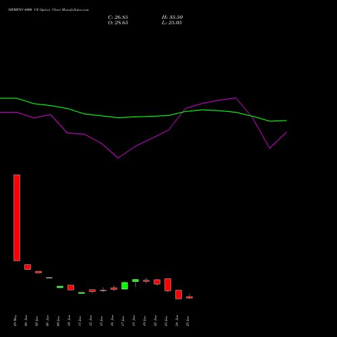
Task: Select the open value O: 28.65
Action: [118, 23]
